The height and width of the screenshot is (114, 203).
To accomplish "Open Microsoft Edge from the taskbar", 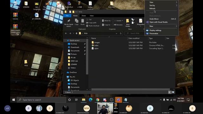I will tap(91, 100).
